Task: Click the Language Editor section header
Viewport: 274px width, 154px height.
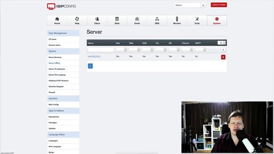Action: pos(63,135)
